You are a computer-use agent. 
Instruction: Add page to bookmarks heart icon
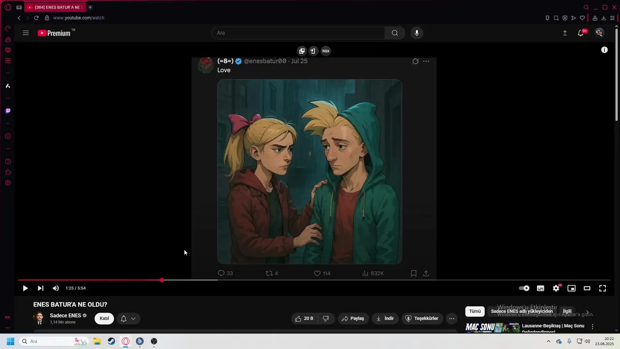(x=582, y=18)
